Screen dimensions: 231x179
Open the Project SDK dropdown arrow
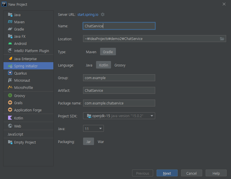click(x=152, y=116)
